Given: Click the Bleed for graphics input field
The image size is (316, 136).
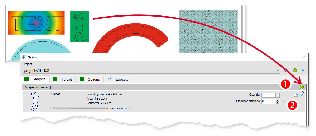Looking at the screenshot, I should click(x=268, y=101).
